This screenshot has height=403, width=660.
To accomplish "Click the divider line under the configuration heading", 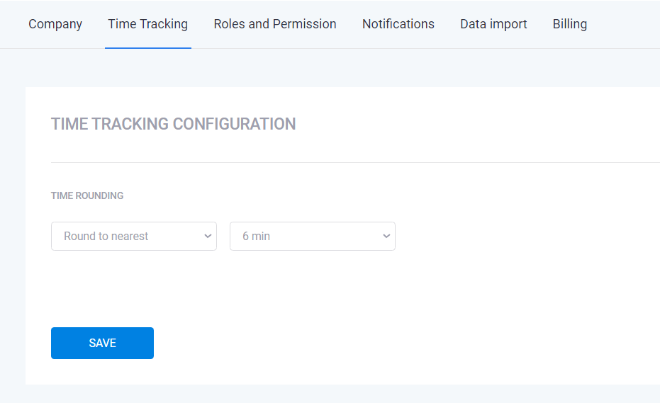I will [x=355, y=162].
